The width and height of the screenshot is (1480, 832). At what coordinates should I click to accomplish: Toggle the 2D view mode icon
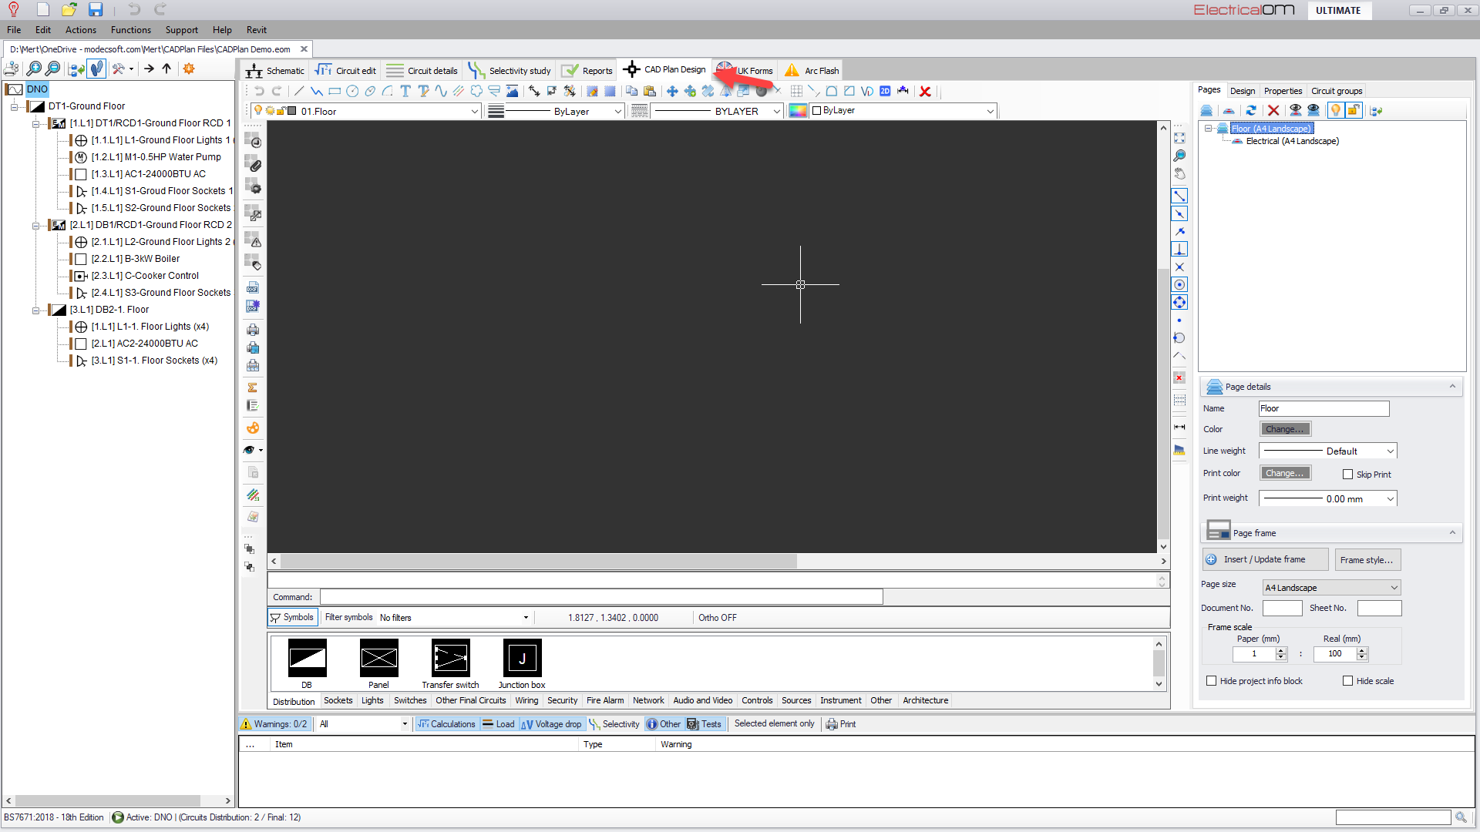[x=885, y=91]
